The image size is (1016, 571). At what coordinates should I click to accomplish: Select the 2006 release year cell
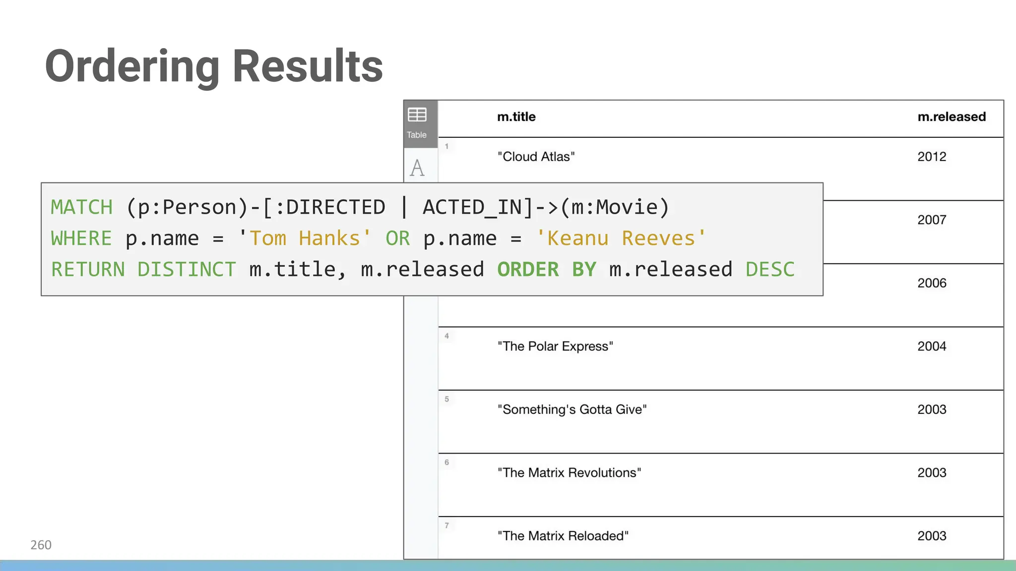click(x=932, y=283)
